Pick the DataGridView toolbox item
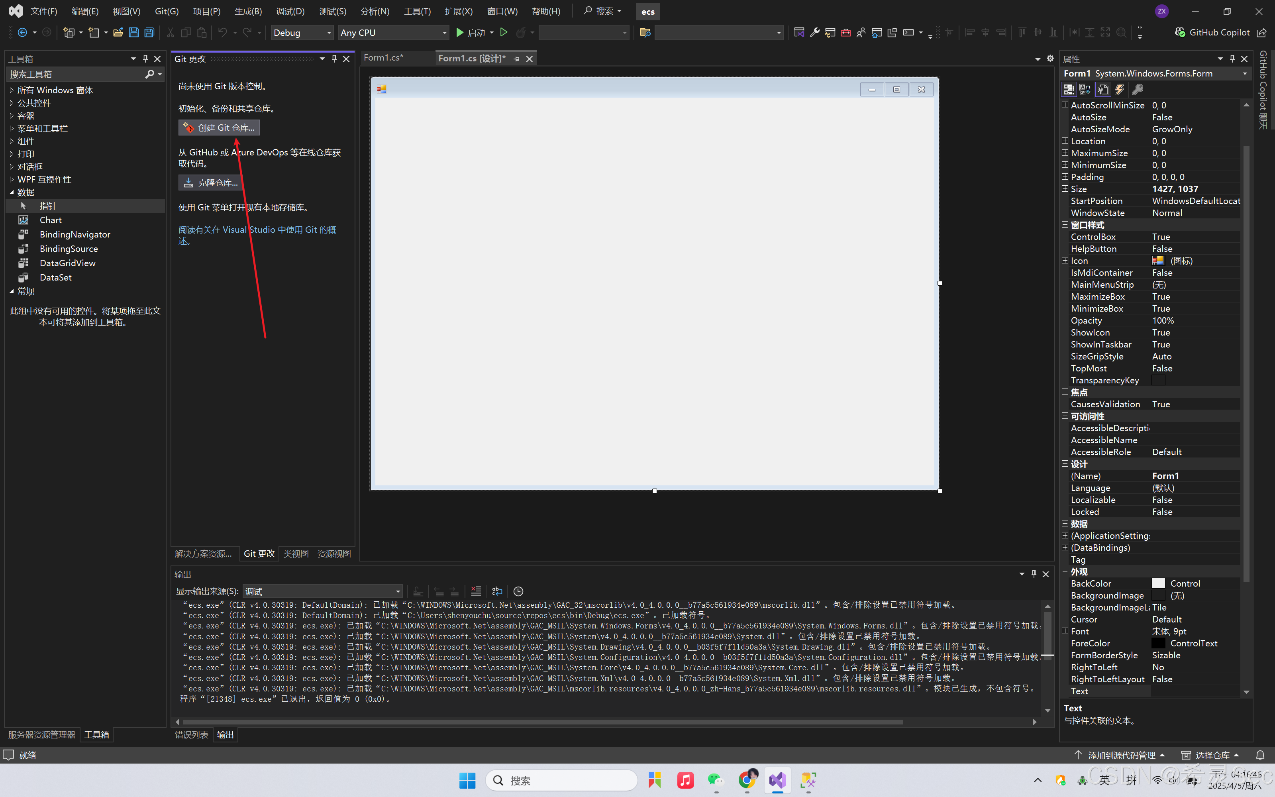 67,263
